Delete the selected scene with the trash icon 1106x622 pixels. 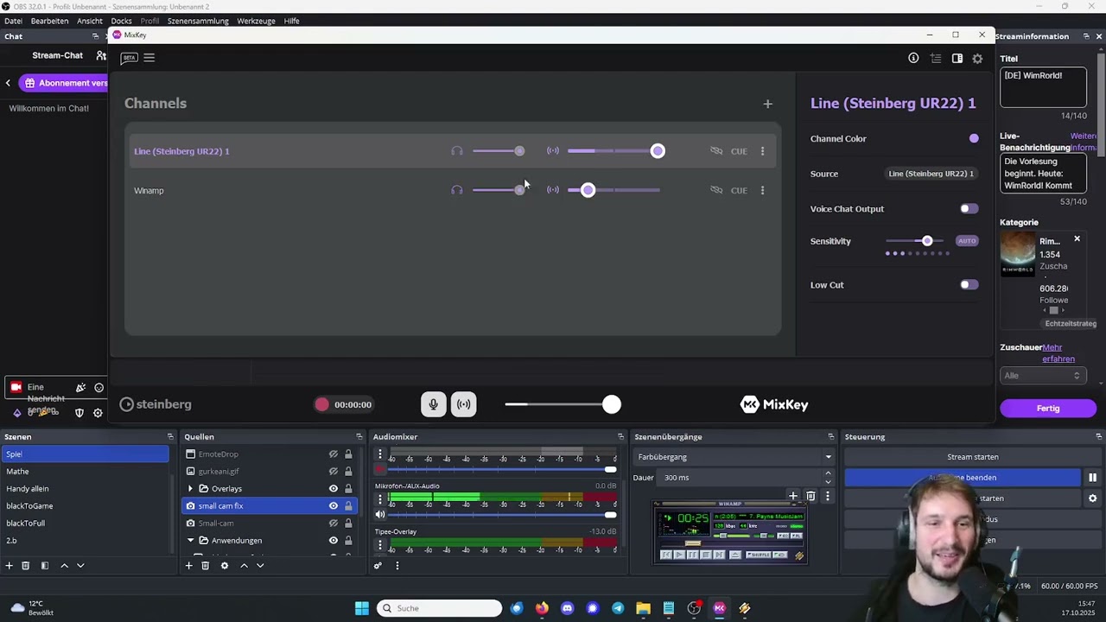click(26, 566)
